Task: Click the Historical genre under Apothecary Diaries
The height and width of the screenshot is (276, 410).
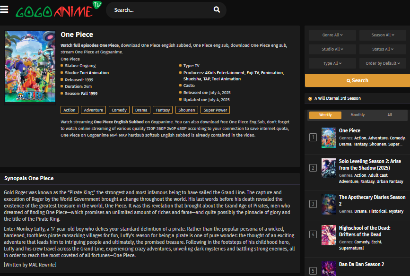Action: point(377,211)
